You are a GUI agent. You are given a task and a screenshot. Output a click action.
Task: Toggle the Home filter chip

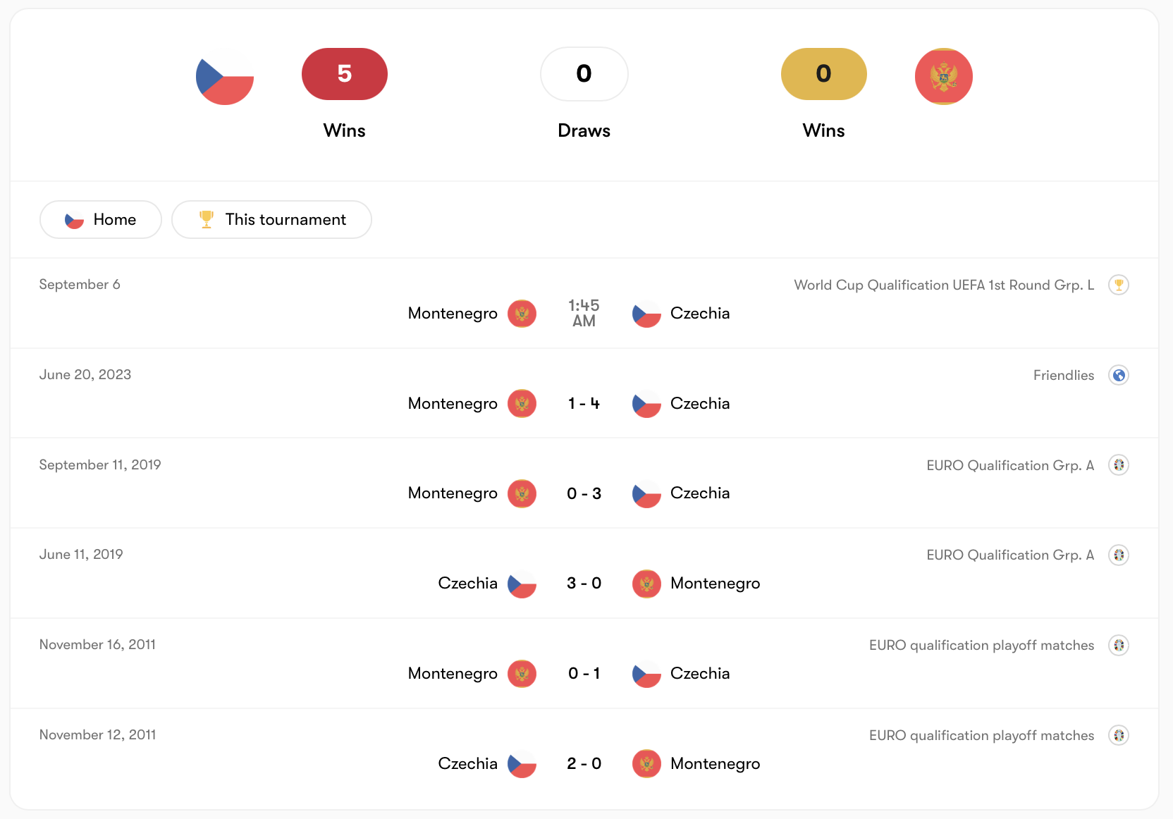tap(101, 220)
